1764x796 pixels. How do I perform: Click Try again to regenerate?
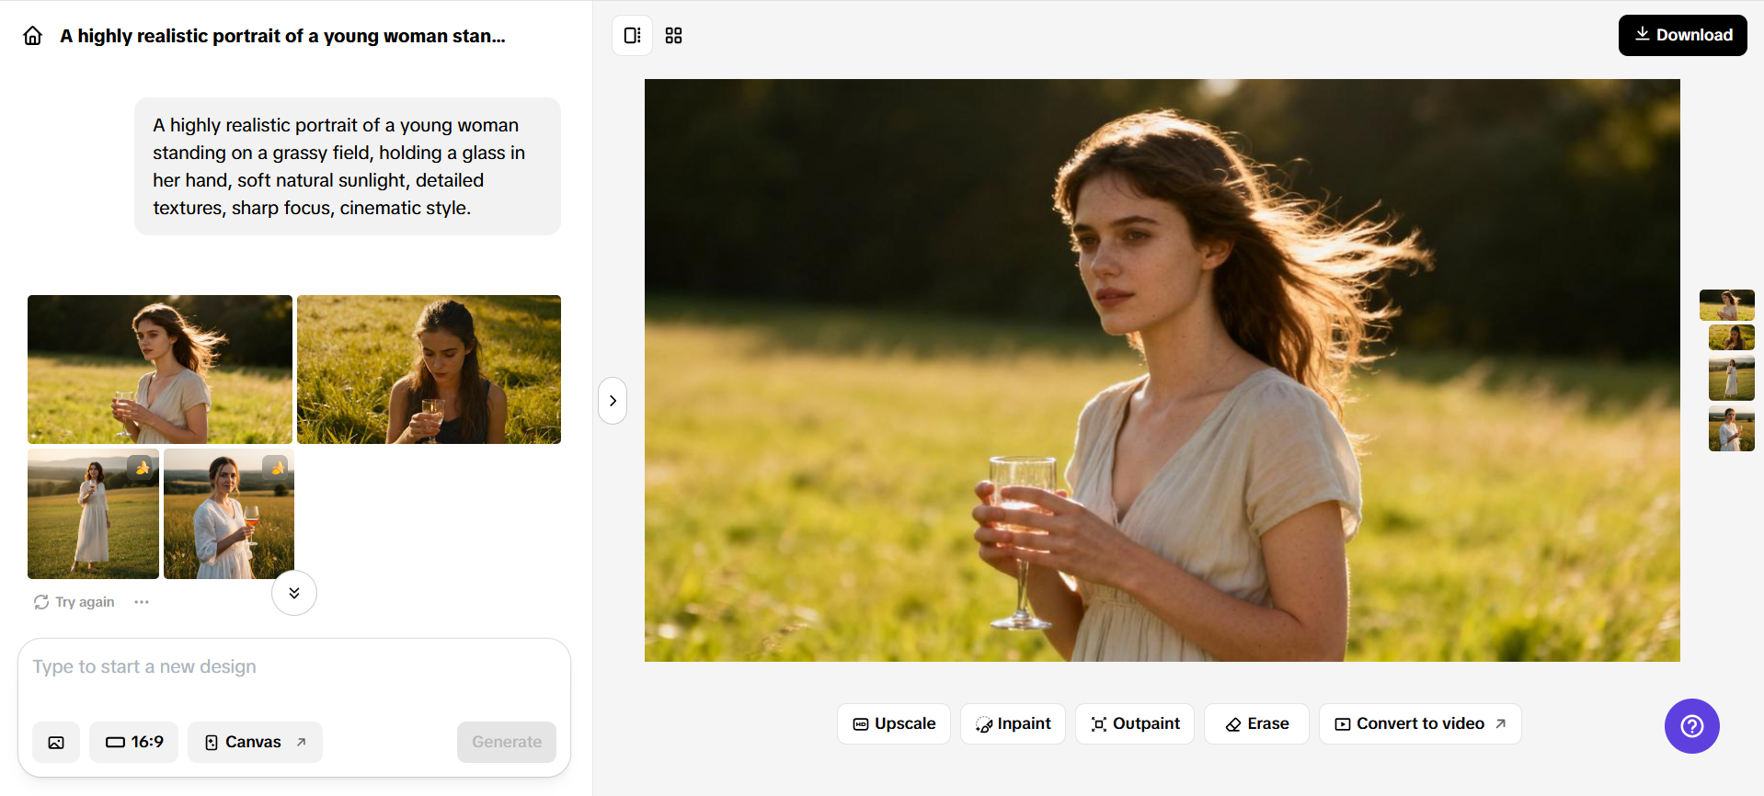[74, 602]
